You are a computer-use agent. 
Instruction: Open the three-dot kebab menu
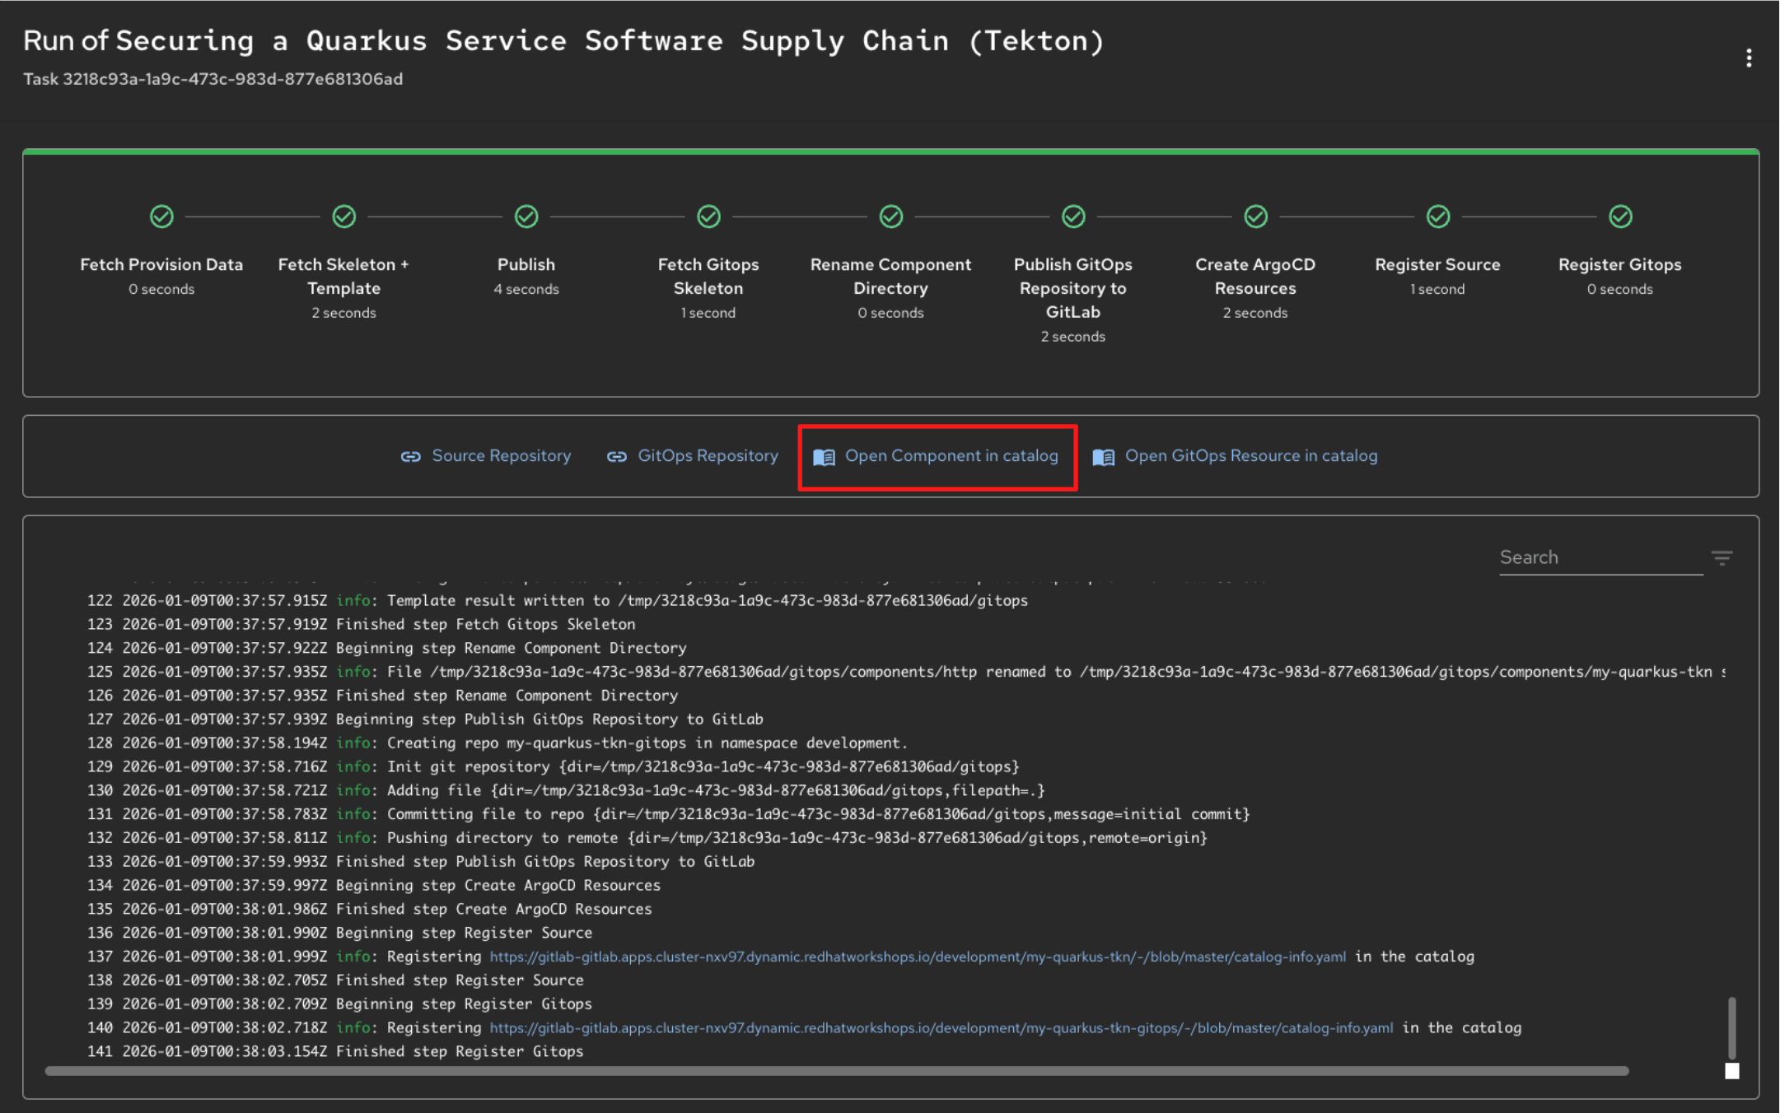click(1748, 58)
